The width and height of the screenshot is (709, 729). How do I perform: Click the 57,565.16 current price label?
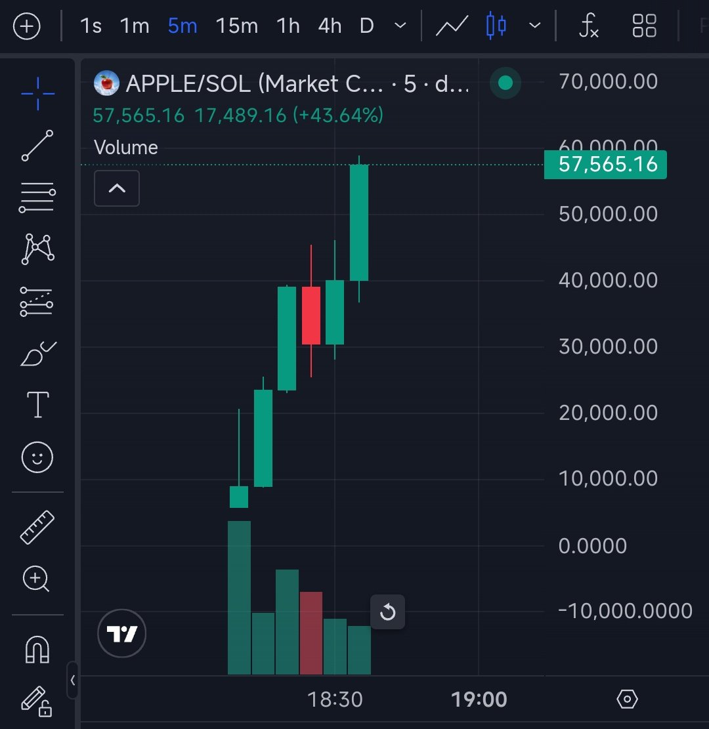605,165
